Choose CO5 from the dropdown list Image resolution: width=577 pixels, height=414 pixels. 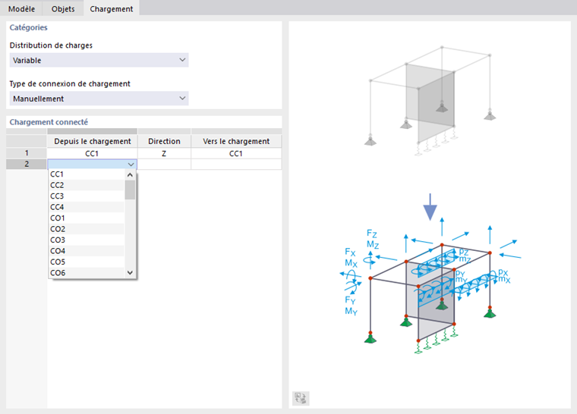(x=87, y=262)
